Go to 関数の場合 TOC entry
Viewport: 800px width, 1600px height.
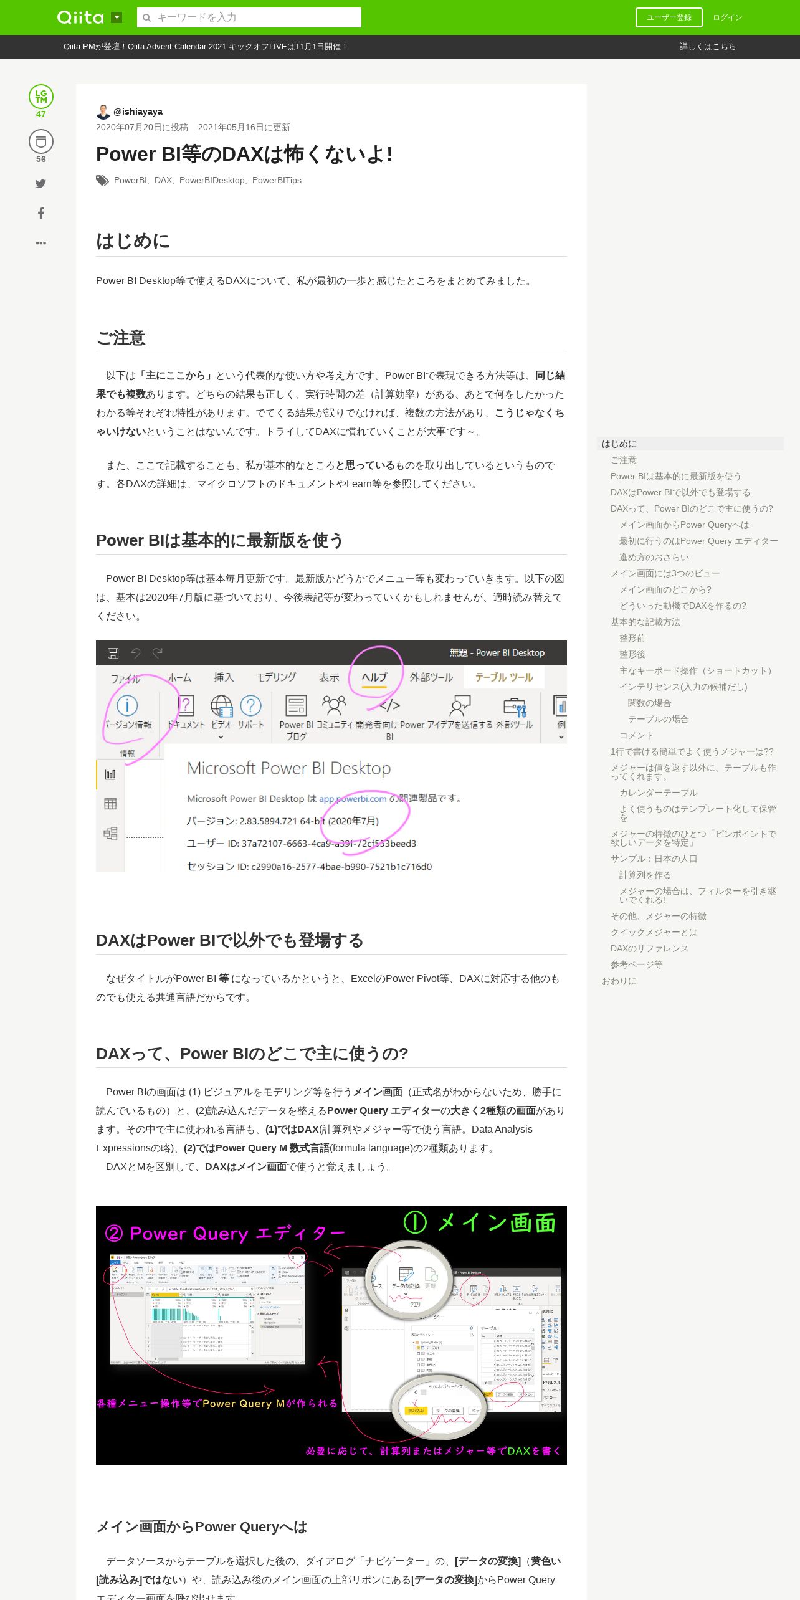(x=650, y=703)
